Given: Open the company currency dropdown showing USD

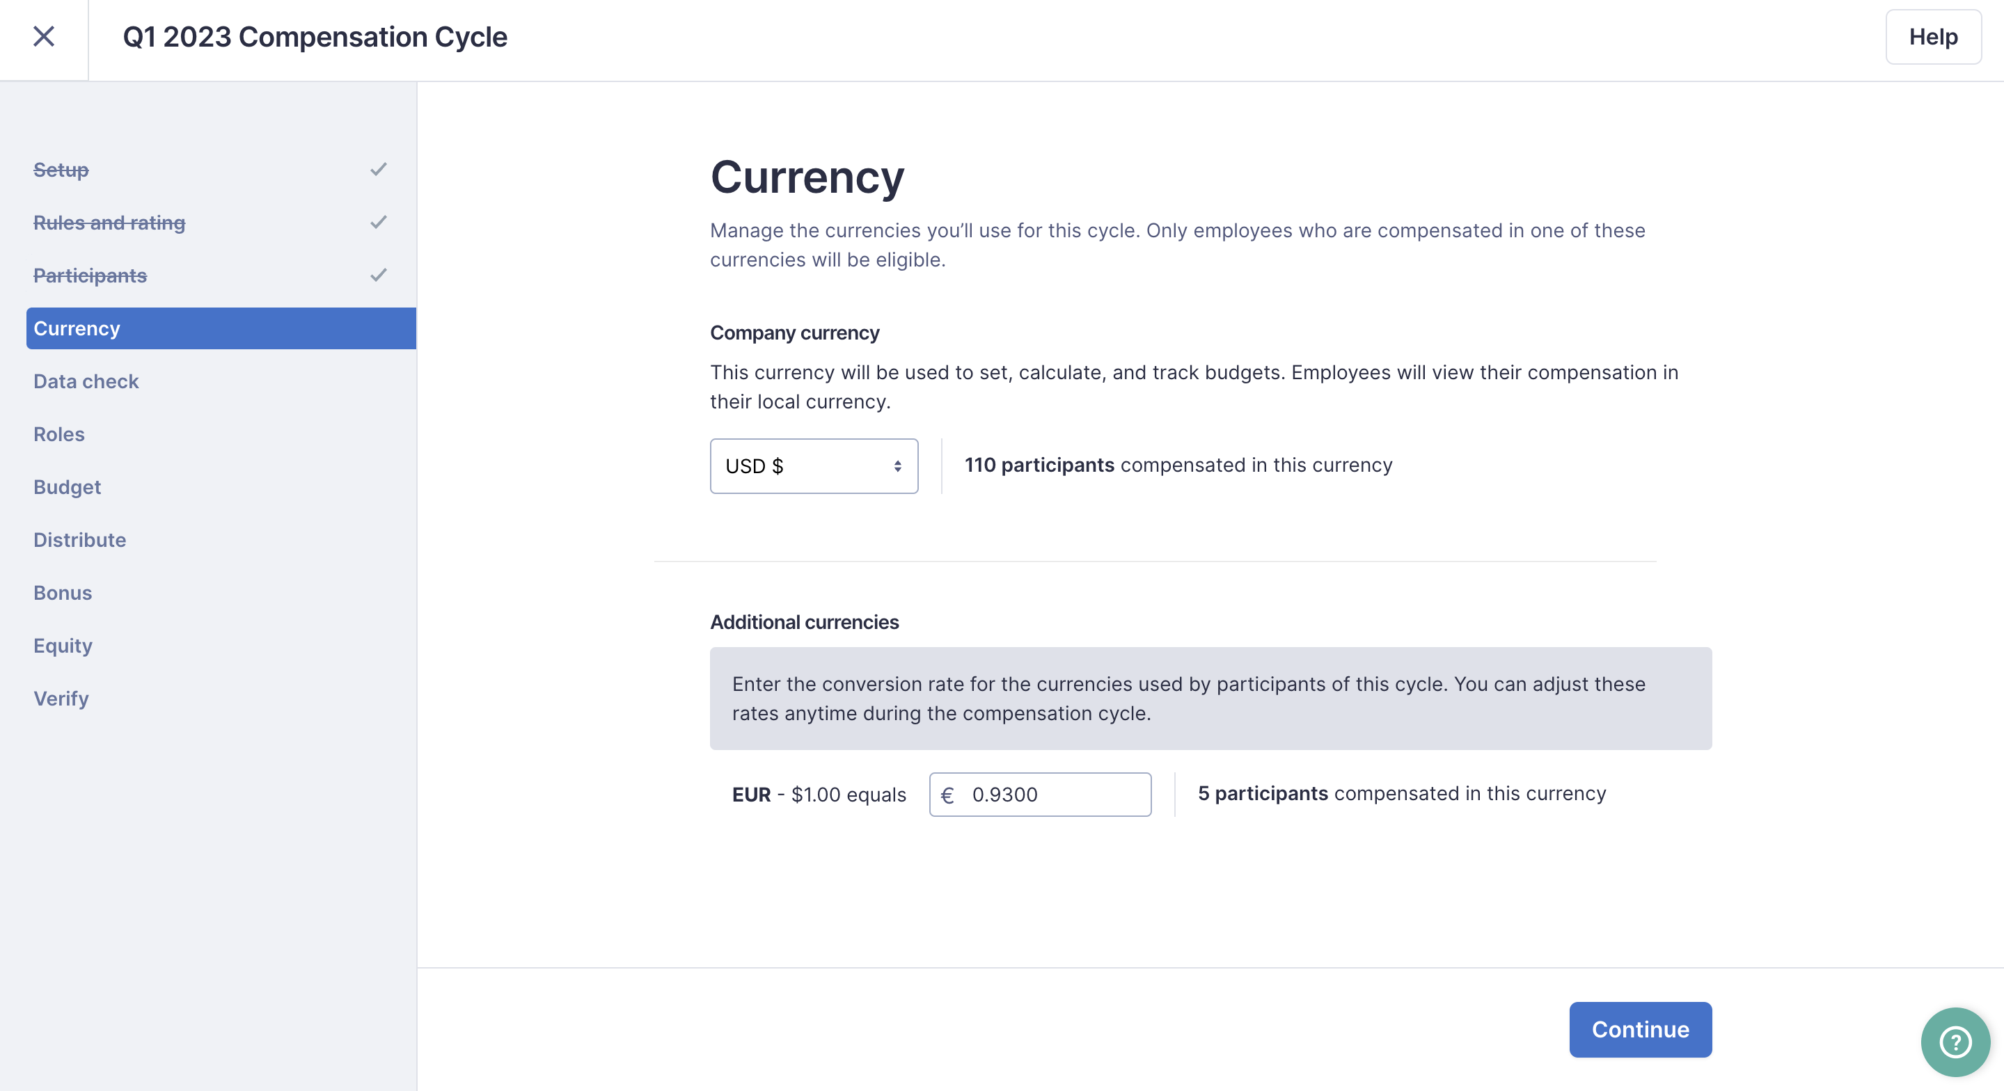Looking at the screenshot, I should (x=814, y=465).
